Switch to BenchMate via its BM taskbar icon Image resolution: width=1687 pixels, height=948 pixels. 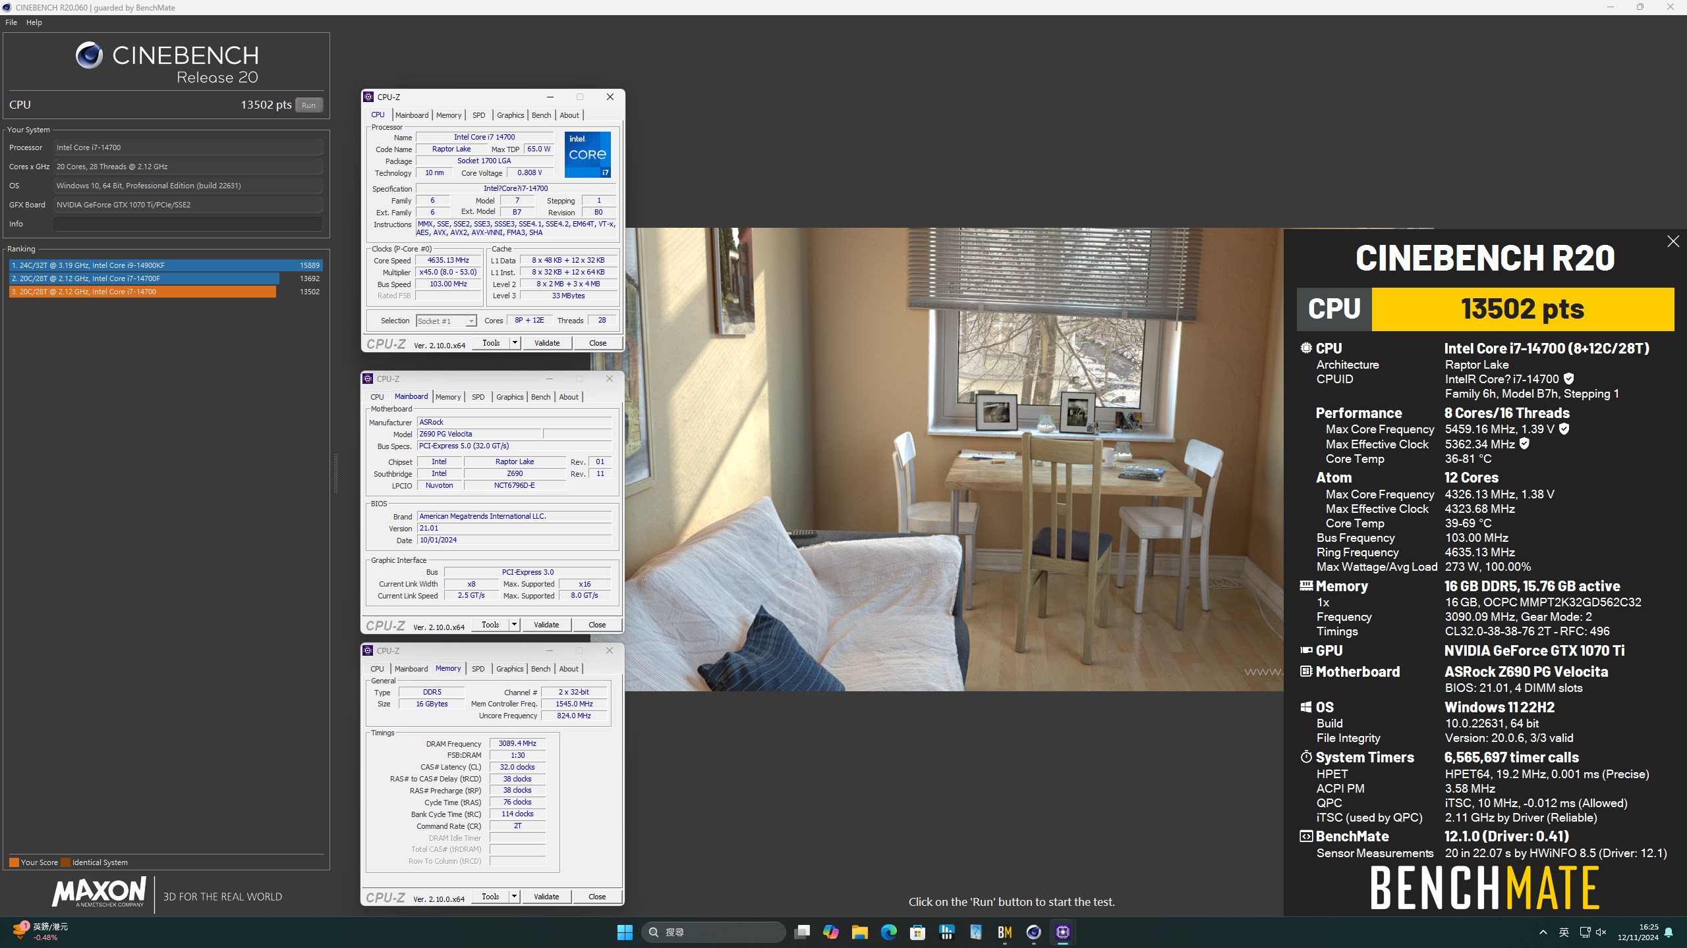tap(1004, 932)
